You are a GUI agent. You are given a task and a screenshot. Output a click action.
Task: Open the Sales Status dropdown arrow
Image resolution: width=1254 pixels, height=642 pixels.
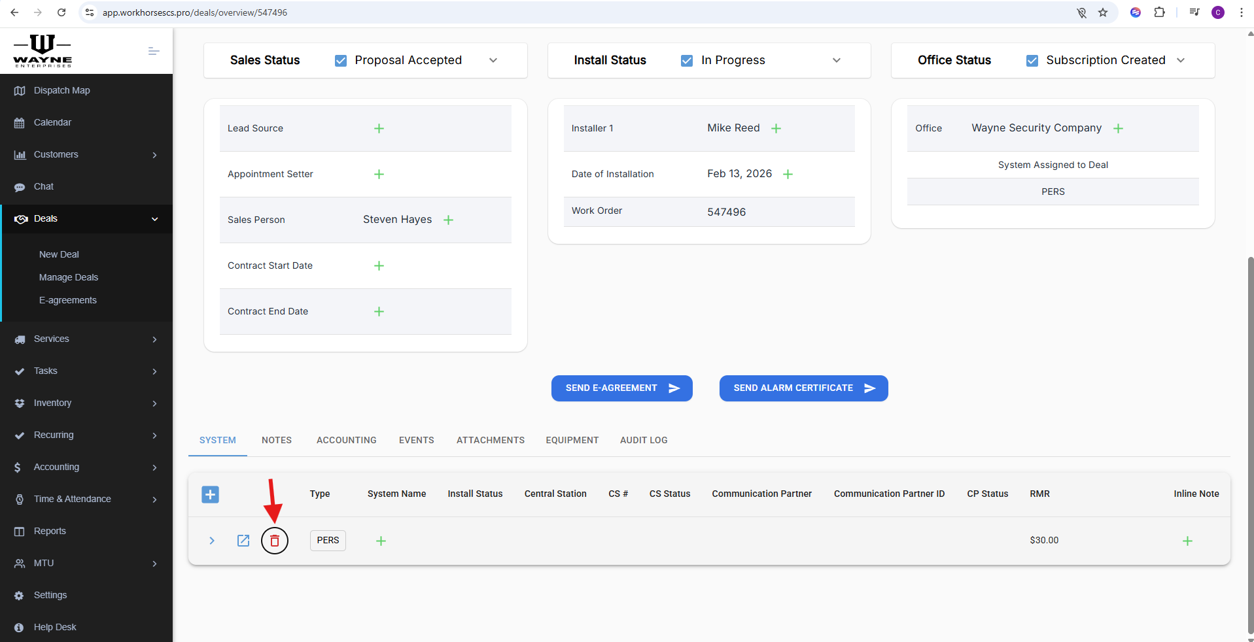click(x=493, y=60)
